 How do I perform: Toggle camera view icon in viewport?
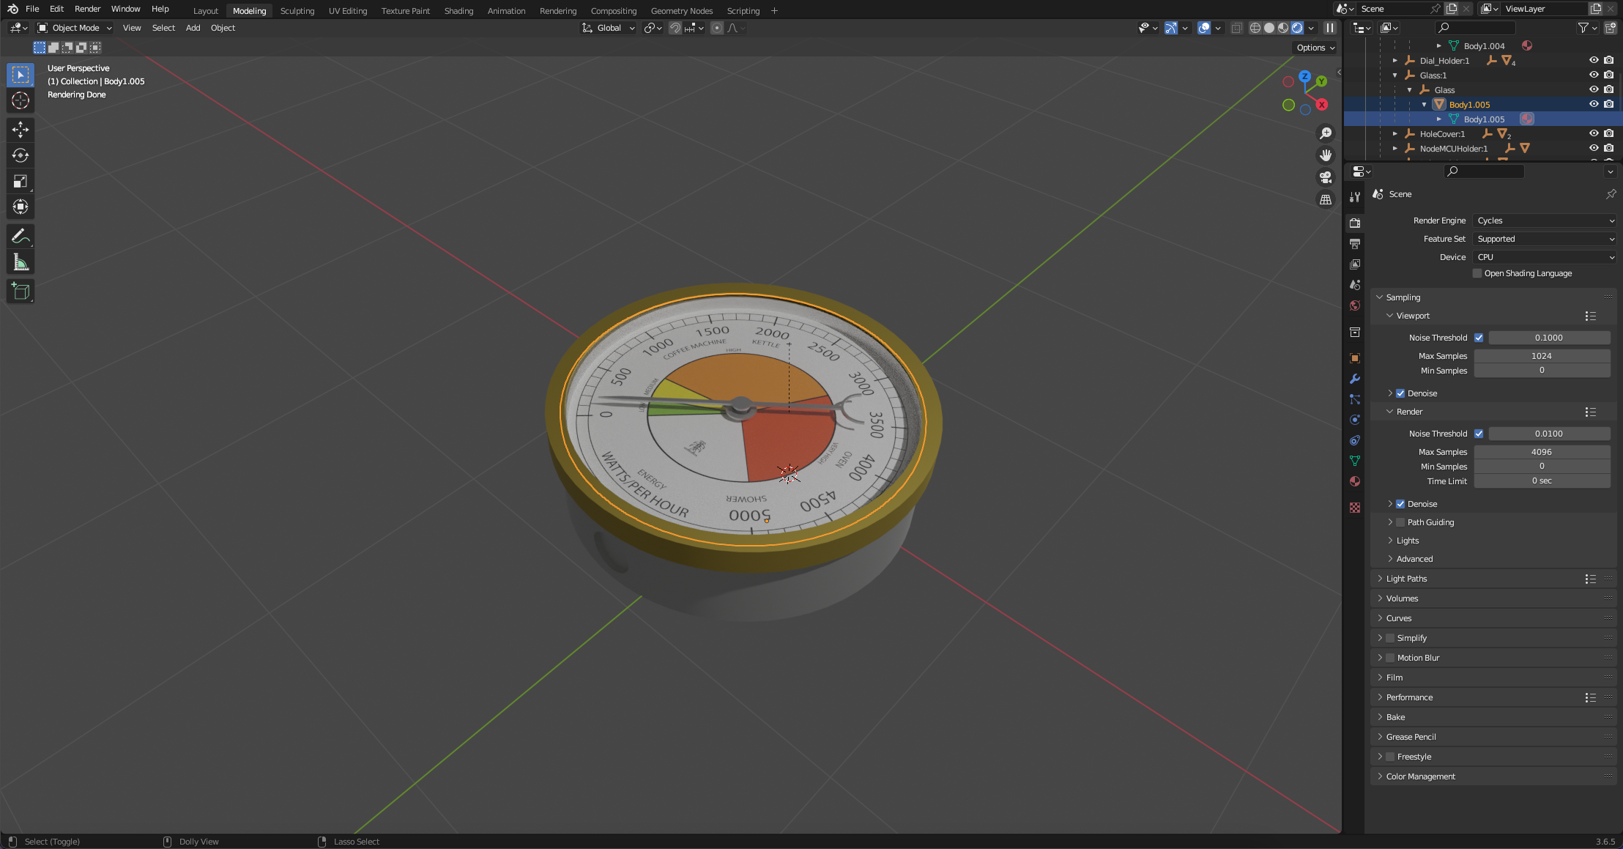click(x=1326, y=177)
